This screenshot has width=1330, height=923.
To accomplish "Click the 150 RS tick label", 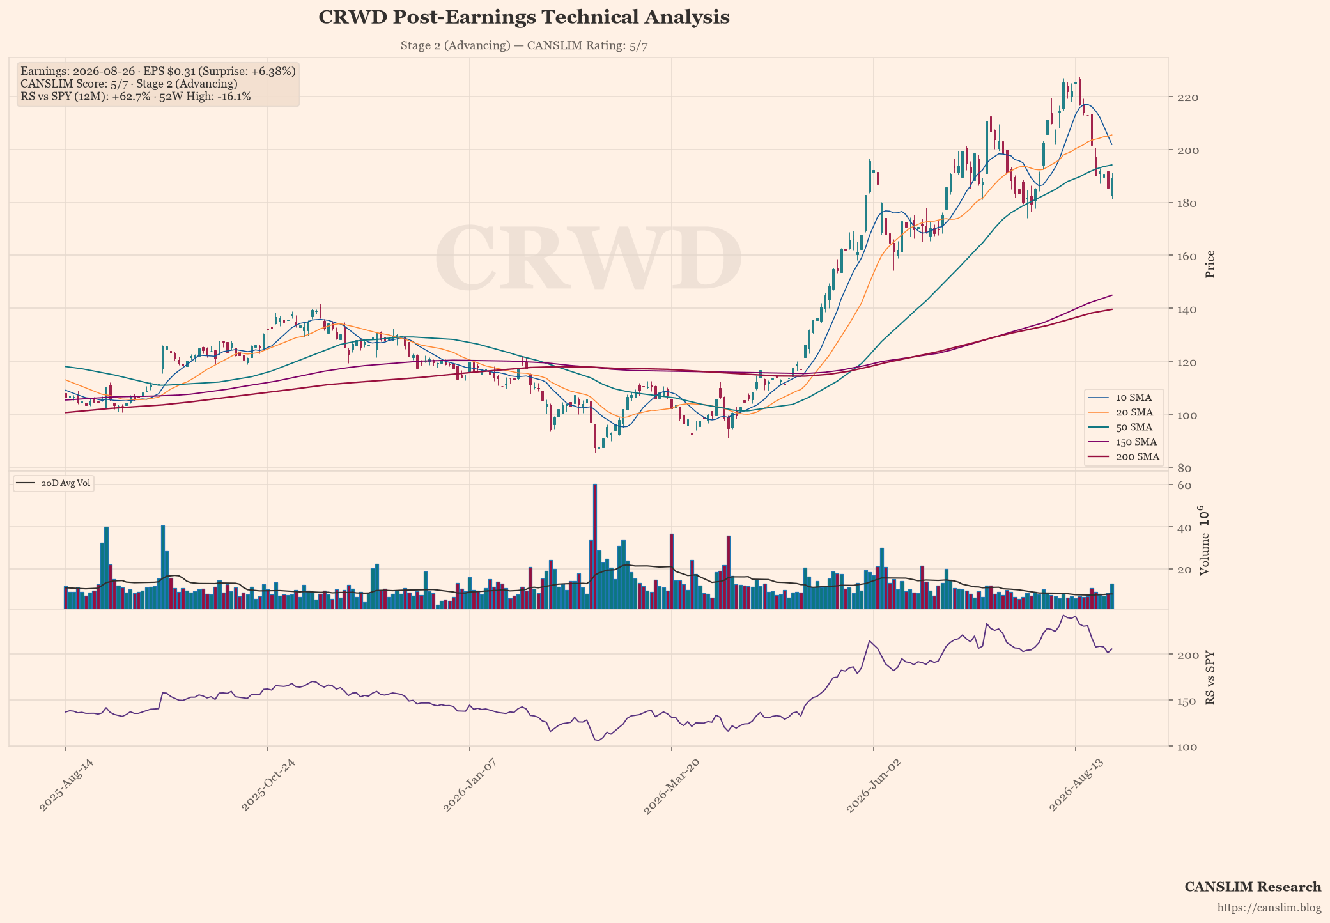I will tap(1187, 702).
